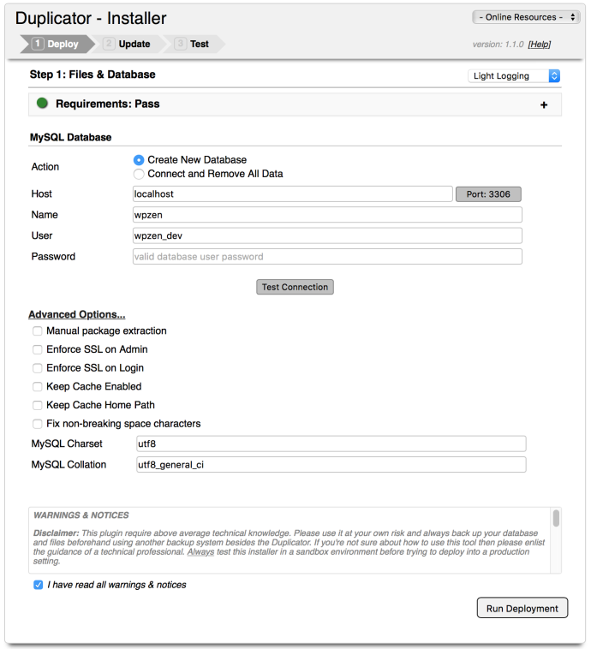Enable Enforce SSL on Admin checkbox

point(38,349)
